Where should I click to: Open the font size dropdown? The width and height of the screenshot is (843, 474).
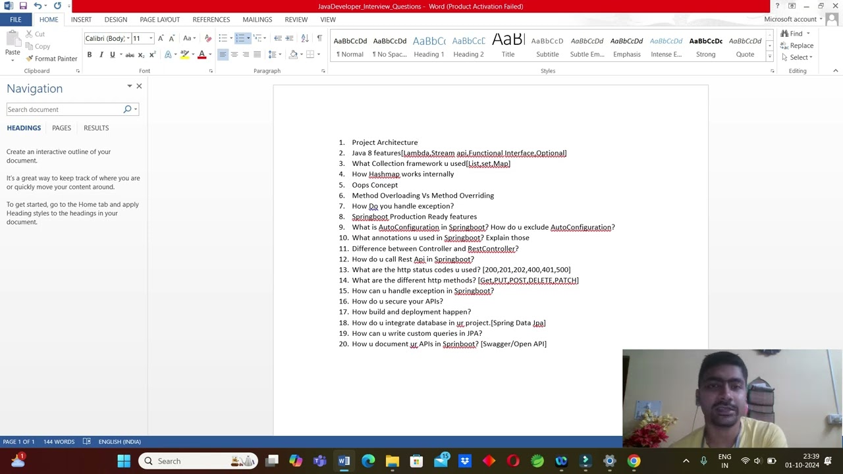[x=151, y=38]
